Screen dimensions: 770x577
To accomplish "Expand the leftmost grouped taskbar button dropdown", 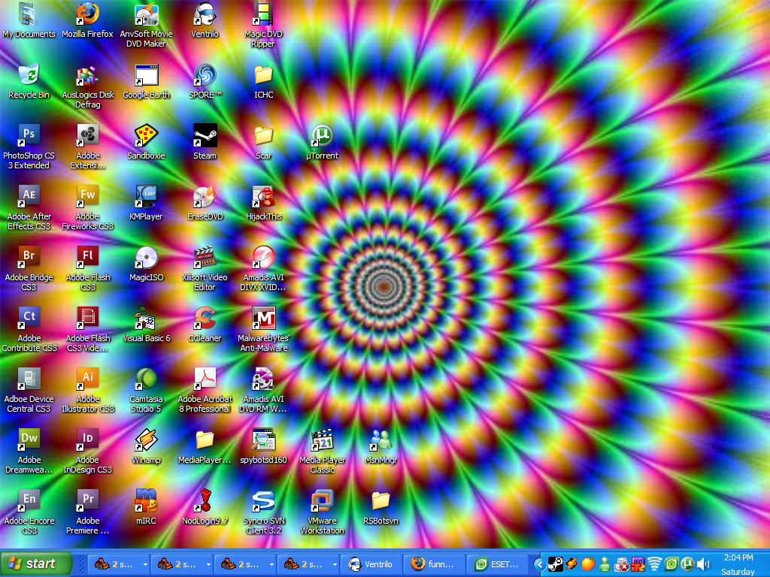I will tap(144, 564).
